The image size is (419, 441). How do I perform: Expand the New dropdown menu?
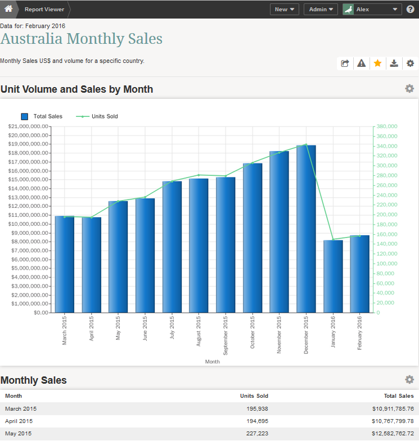285,10
